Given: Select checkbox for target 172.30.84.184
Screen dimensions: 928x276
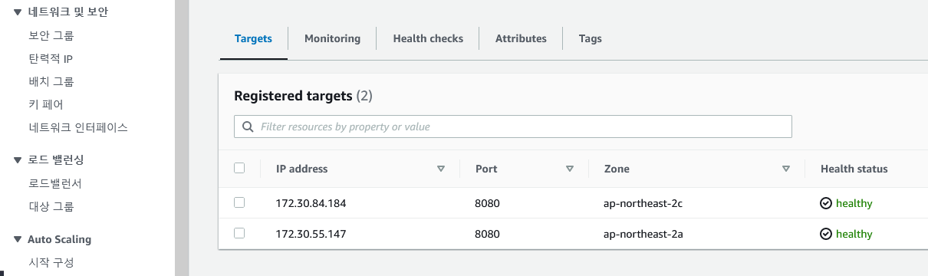Looking at the screenshot, I should 239,202.
